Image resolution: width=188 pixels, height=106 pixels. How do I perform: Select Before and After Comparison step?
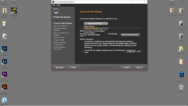(x=60, y=44)
